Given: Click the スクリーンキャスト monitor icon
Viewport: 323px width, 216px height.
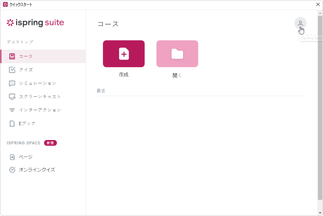Looking at the screenshot, I should click(x=12, y=97).
